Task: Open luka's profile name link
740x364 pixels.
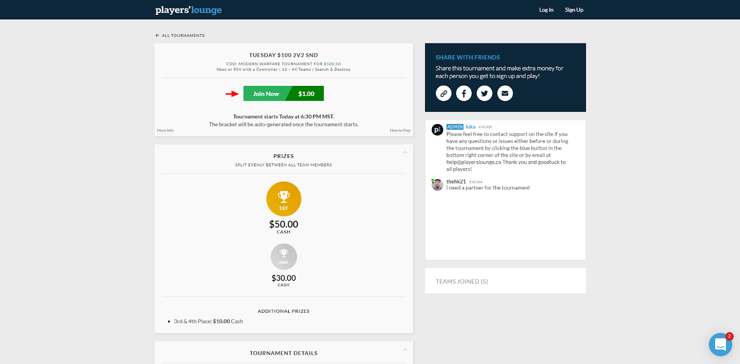Action: (470, 127)
